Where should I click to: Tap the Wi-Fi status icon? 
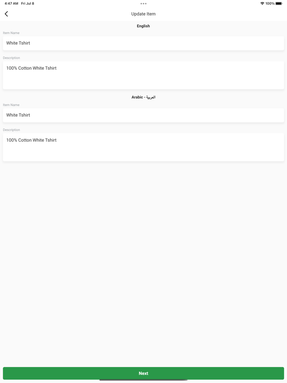point(262,3)
